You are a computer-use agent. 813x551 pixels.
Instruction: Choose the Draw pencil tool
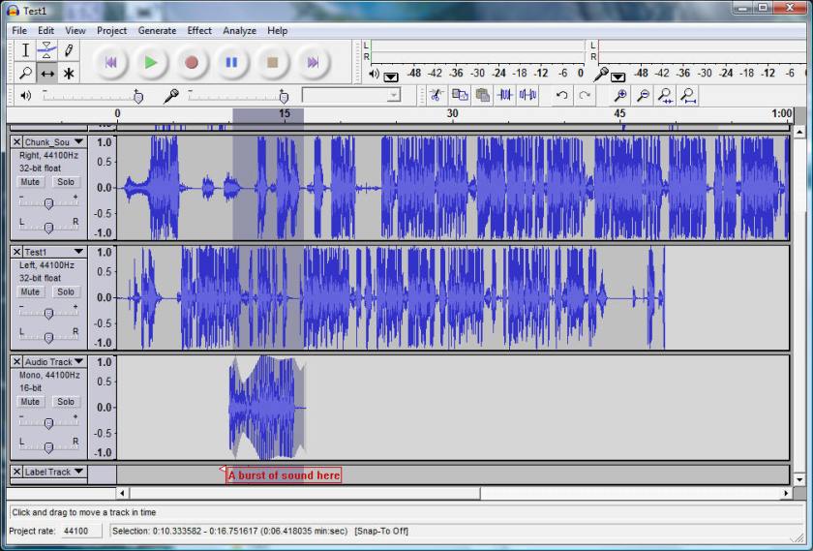69,50
